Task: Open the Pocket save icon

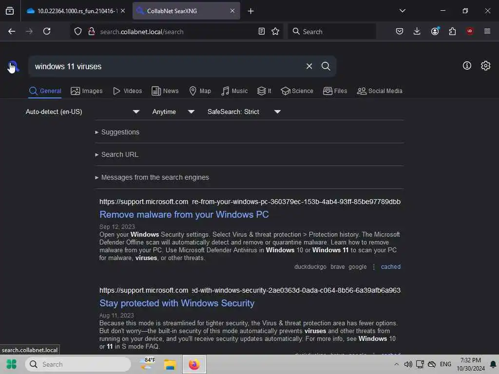Action: 400,31
